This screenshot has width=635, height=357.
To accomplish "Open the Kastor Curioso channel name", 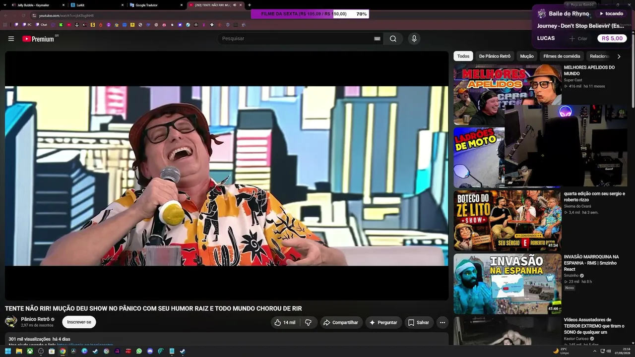I will coord(576,338).
